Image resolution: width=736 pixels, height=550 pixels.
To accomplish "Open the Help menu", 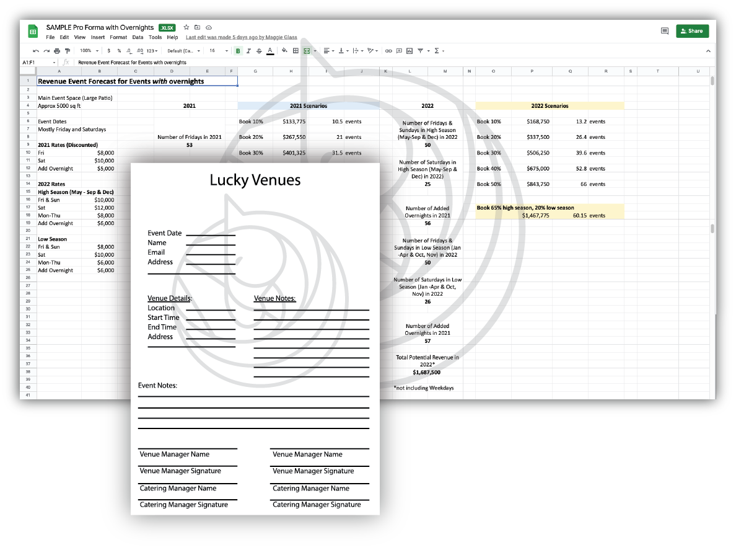I will [x=172, y=37].
